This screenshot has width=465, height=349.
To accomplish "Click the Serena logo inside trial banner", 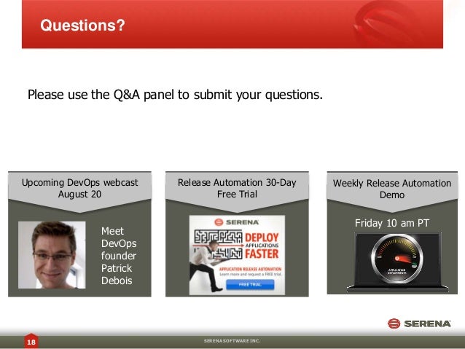I will point(237,222).
